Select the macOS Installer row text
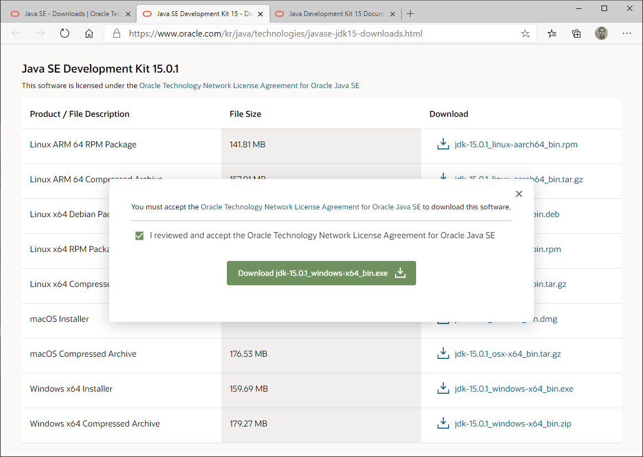This screenshot has height=457, width=643. 59,319
